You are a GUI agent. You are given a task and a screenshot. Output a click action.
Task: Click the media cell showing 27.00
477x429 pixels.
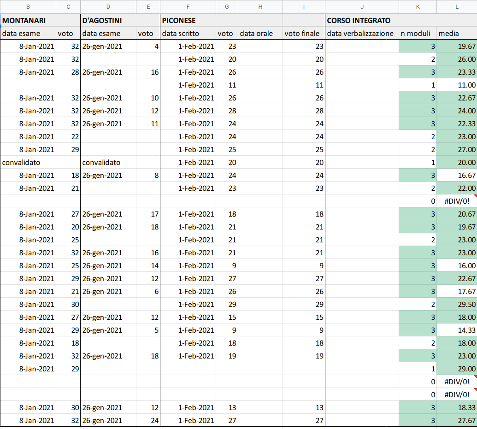[457, 149]
